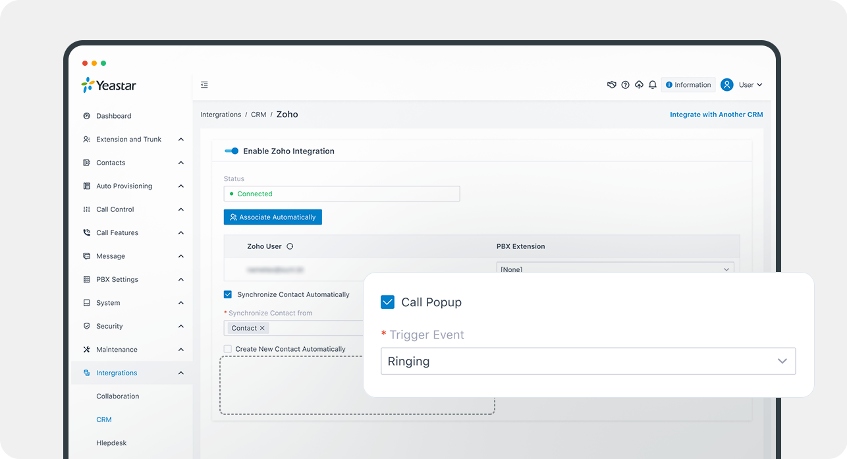Open the Trigger Event dropdown showing Ringing
The height and width of the screenshot is (459, 847).
point(588,362)
